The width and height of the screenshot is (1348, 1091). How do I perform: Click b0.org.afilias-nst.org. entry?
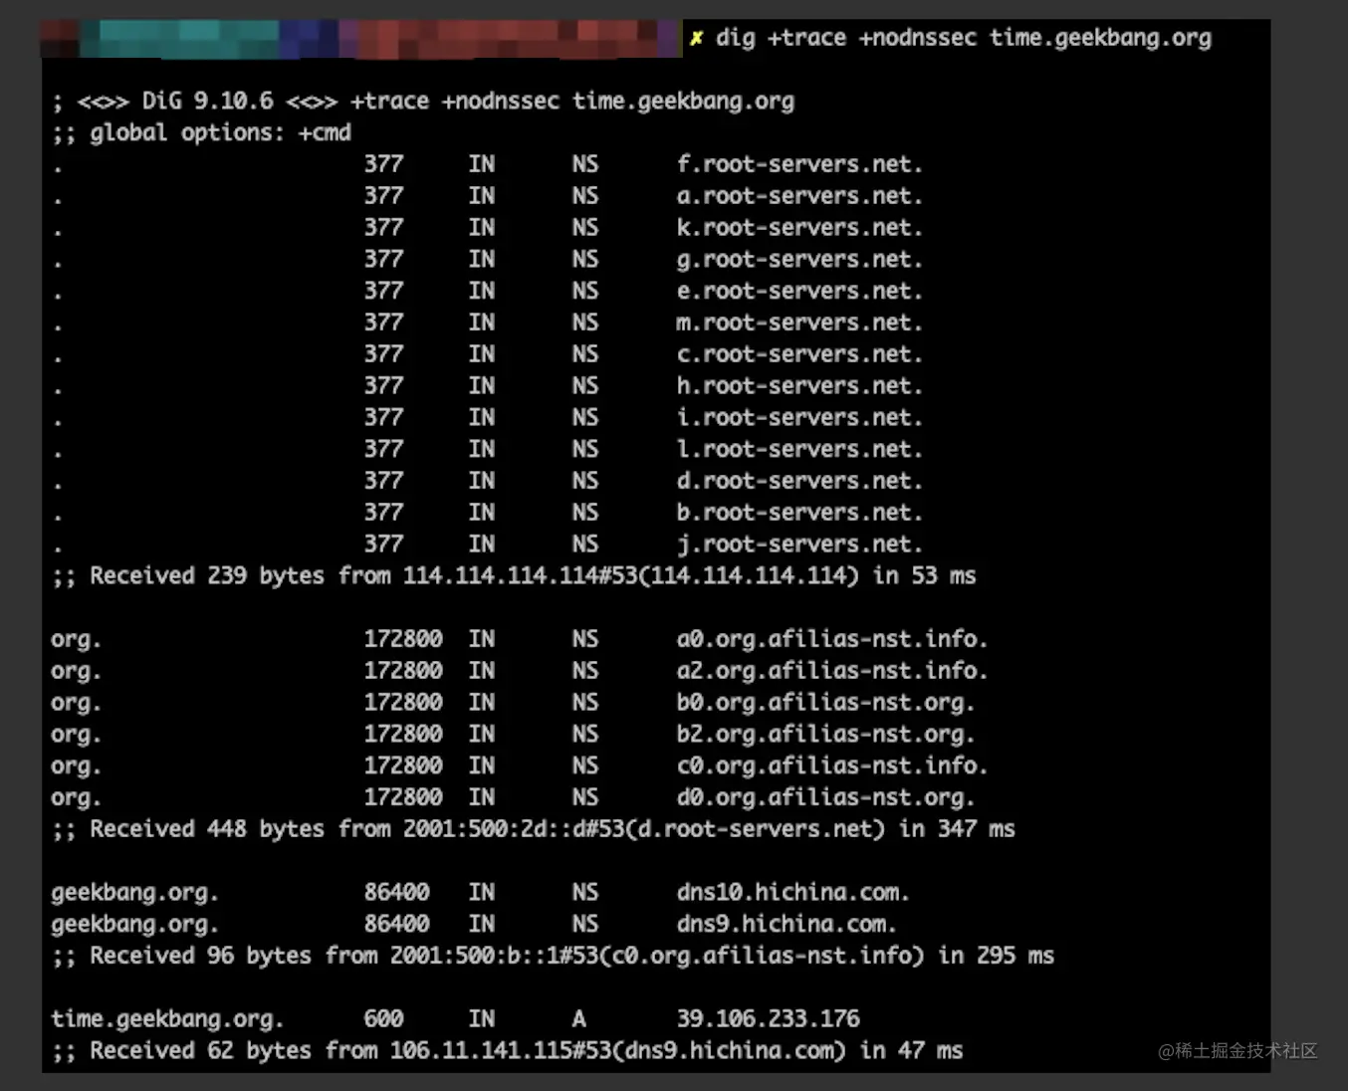[825, 703]
